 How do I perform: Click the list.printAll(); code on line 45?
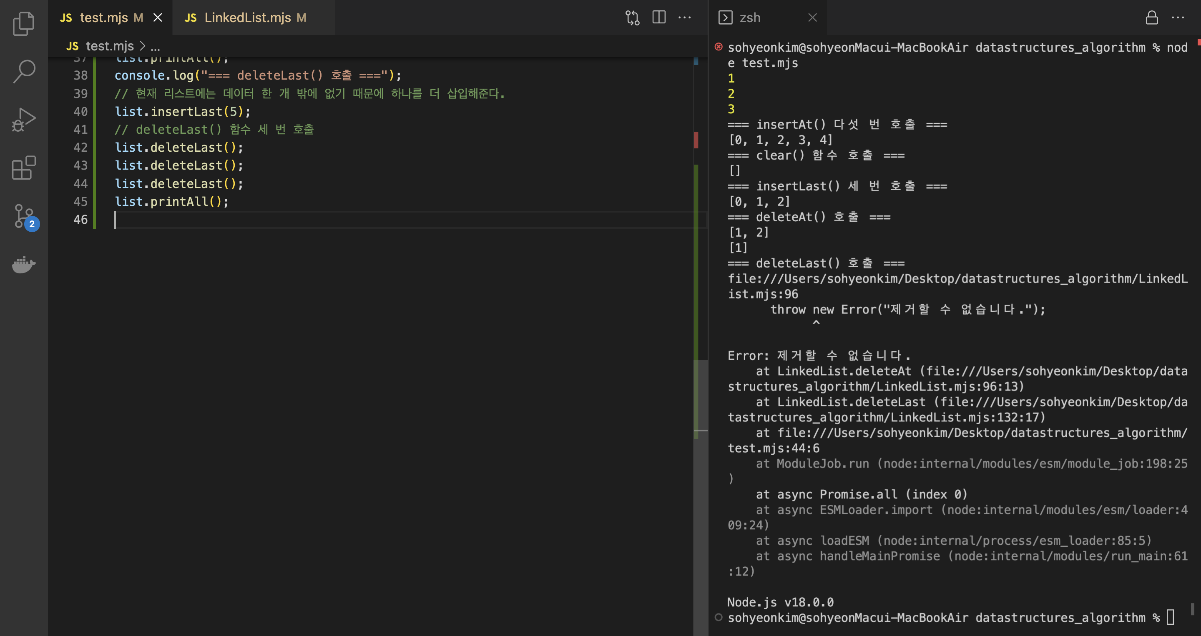(171, 201)
